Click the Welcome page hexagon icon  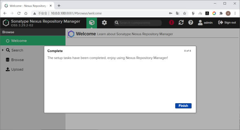71,34
